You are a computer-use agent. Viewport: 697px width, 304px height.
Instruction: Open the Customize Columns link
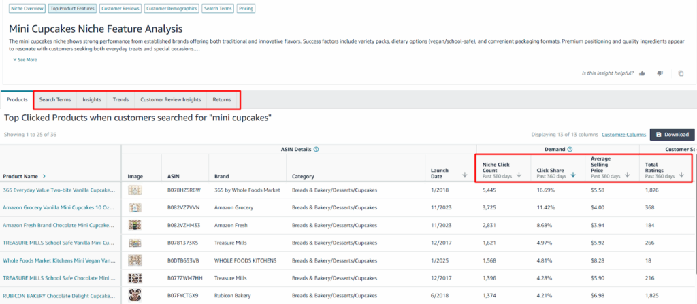(x=623, y=134)
